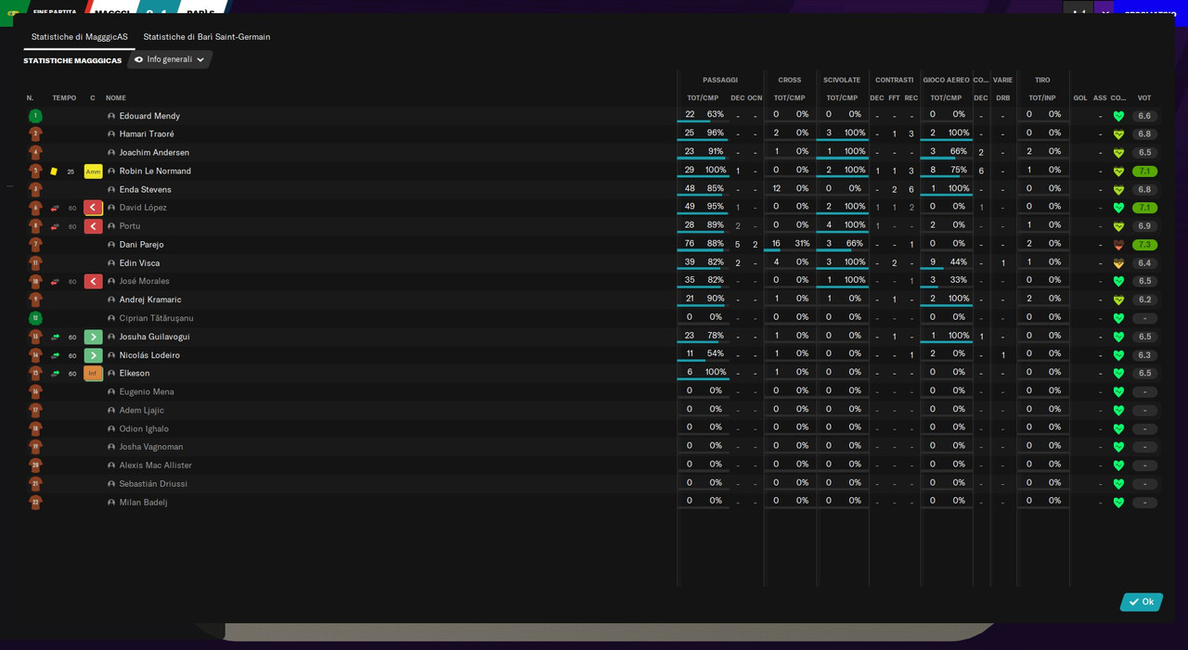
Task: Click the condition heart icon in Josha Vagnoman's row
Action: (1118, 447)
